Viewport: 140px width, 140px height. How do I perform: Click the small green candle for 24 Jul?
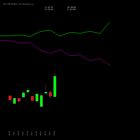[28, 91]
